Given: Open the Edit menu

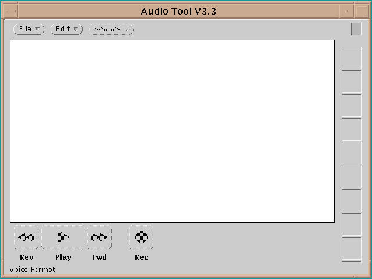Looking at the screenshot, I should [x=67, y=29].
